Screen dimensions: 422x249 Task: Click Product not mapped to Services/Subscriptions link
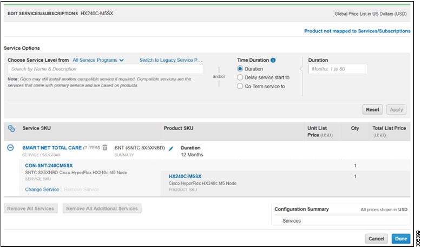(357, 31)
